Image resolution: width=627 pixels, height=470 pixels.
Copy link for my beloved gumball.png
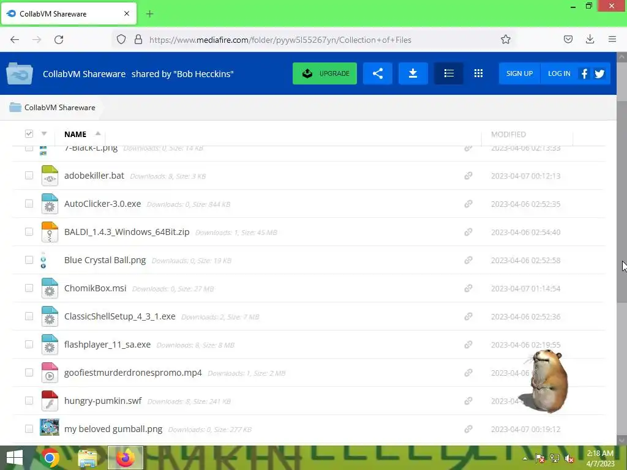point(468,429)
